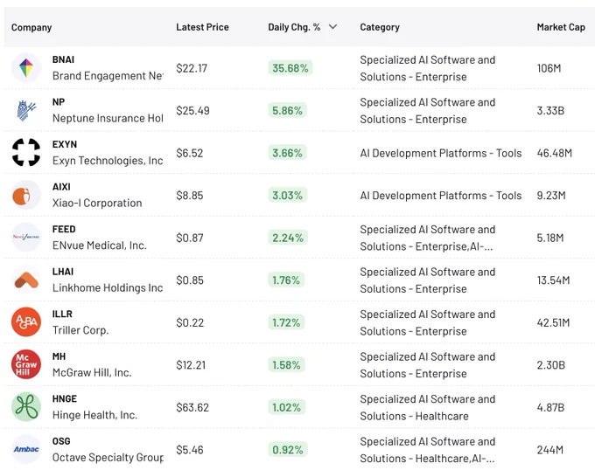Click the Ambac logo for OSG
This screenshot has width=595, height=470.
tap(25, 450)
